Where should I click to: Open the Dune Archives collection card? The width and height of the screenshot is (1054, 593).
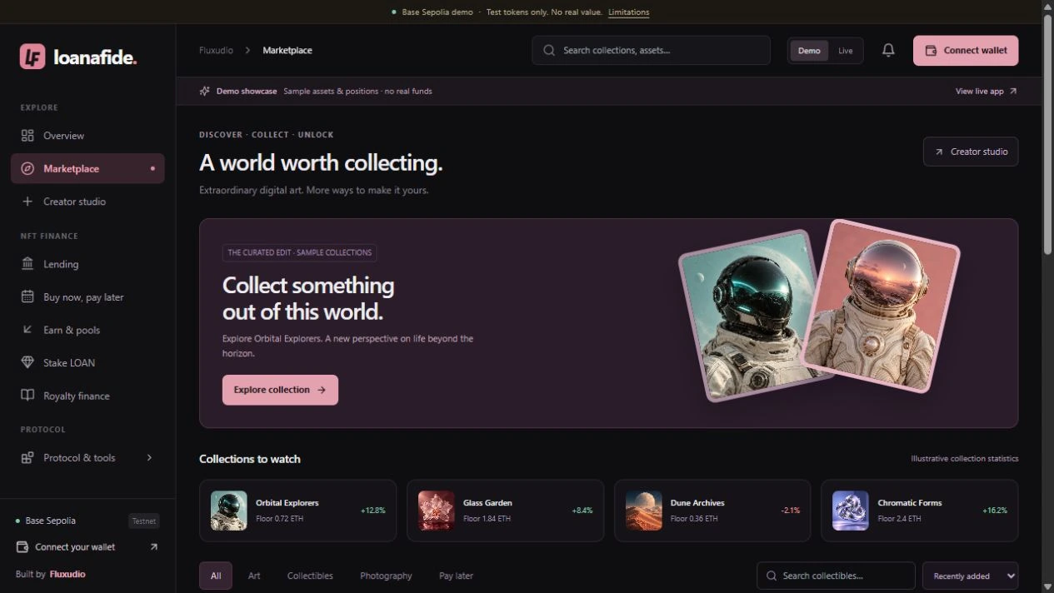point(712,511)
